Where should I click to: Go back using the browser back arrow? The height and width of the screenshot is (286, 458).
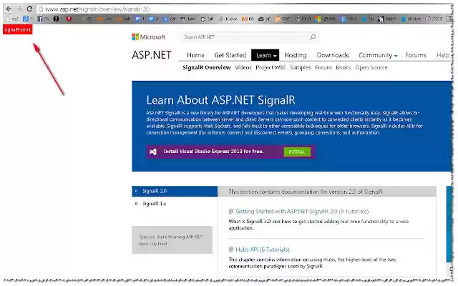[9, 9]
